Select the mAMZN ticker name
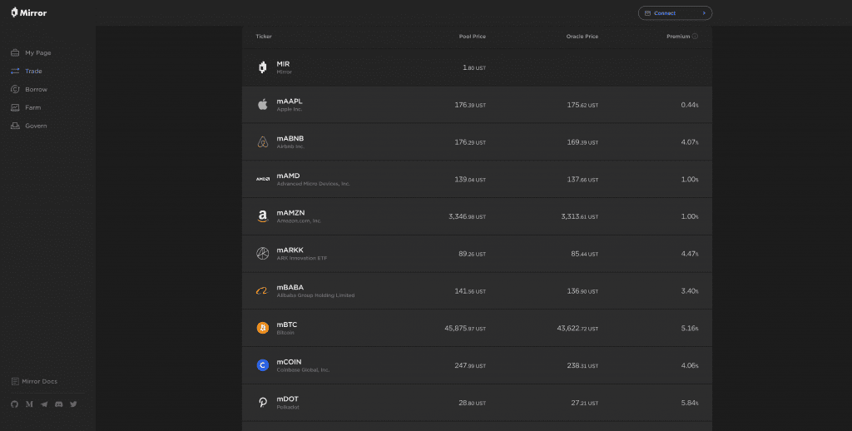 [x=290, y=213]
